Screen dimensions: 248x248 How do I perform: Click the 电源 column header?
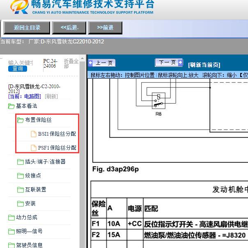pyautogui.click(x=135, y=208)
